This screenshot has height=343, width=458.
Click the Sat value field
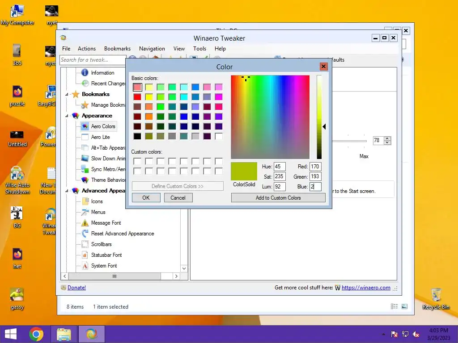point(280,176)
